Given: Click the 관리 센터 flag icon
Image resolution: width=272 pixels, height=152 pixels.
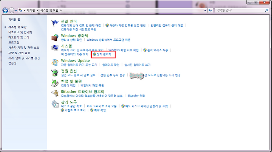Looking at the screenshot, I should pyautogui.click(x=55, y=23).
